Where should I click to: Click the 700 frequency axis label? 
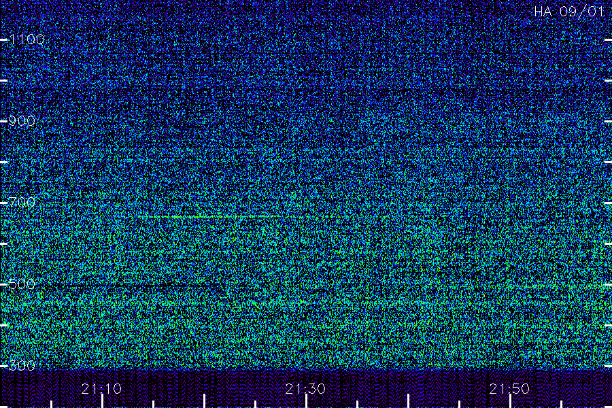pyautogui.click(x=22, y=202)
